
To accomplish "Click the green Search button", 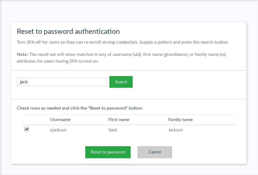I will click(x=121, y=82).
